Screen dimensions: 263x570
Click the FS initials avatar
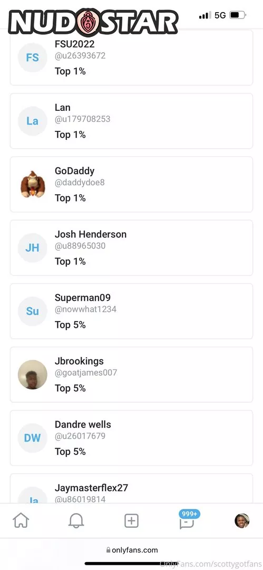(x=32, y=58)
